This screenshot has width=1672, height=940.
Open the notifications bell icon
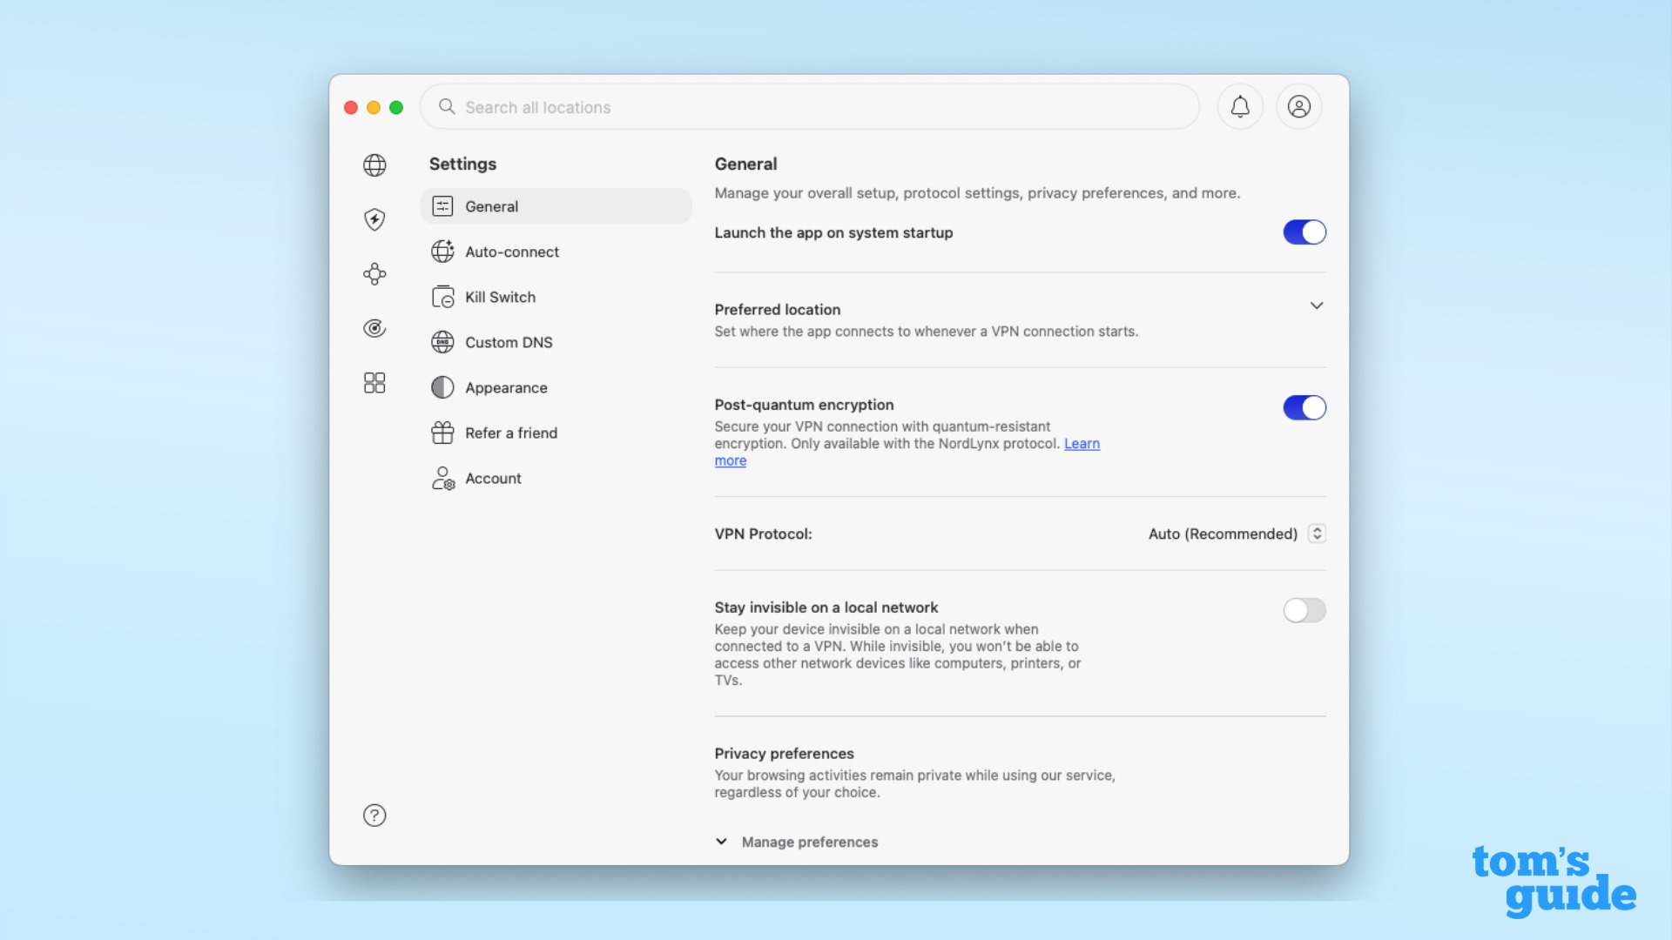[x=1240, y=106]
